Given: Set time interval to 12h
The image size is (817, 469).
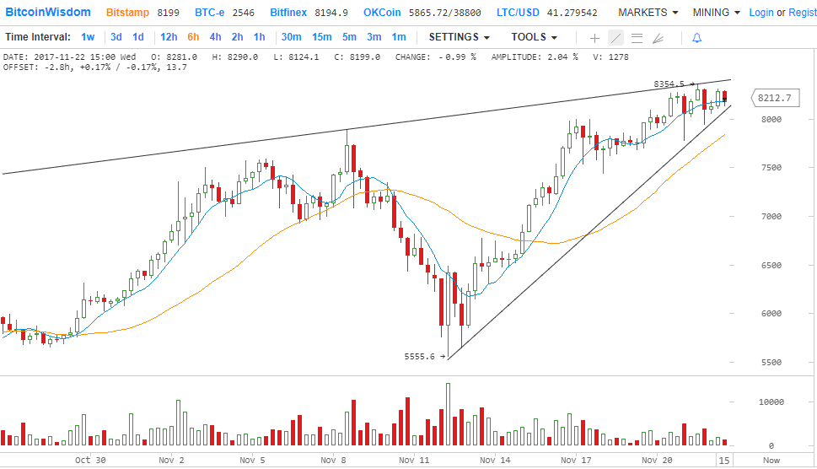Looking at the screenshot, I should 169,37.
